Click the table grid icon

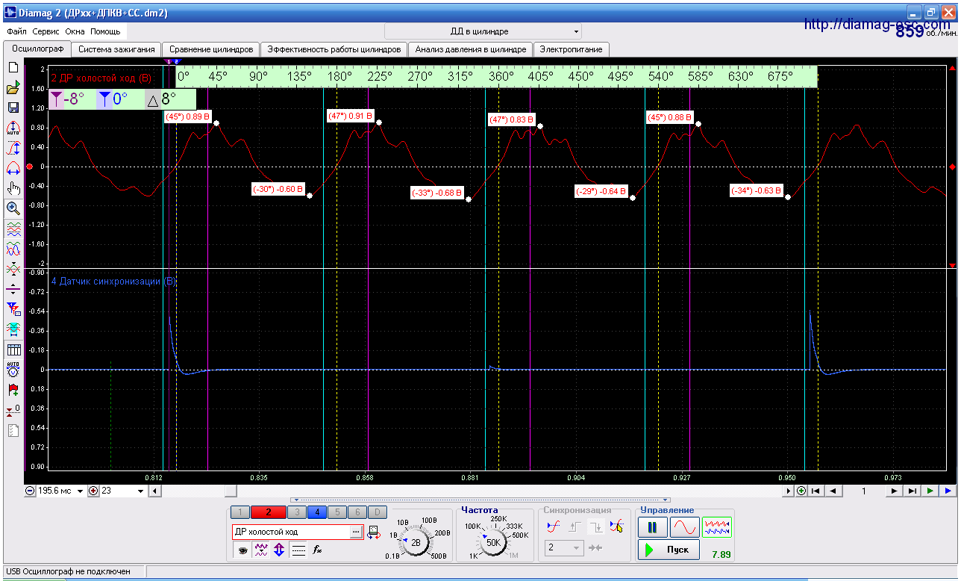[x=13, y=349]
